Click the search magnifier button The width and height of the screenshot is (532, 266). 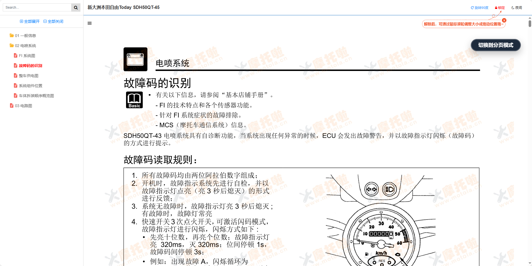[76, 8]
